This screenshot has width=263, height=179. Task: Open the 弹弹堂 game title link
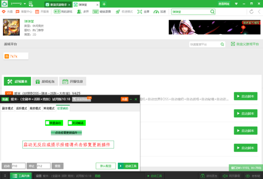coord(29,21)
